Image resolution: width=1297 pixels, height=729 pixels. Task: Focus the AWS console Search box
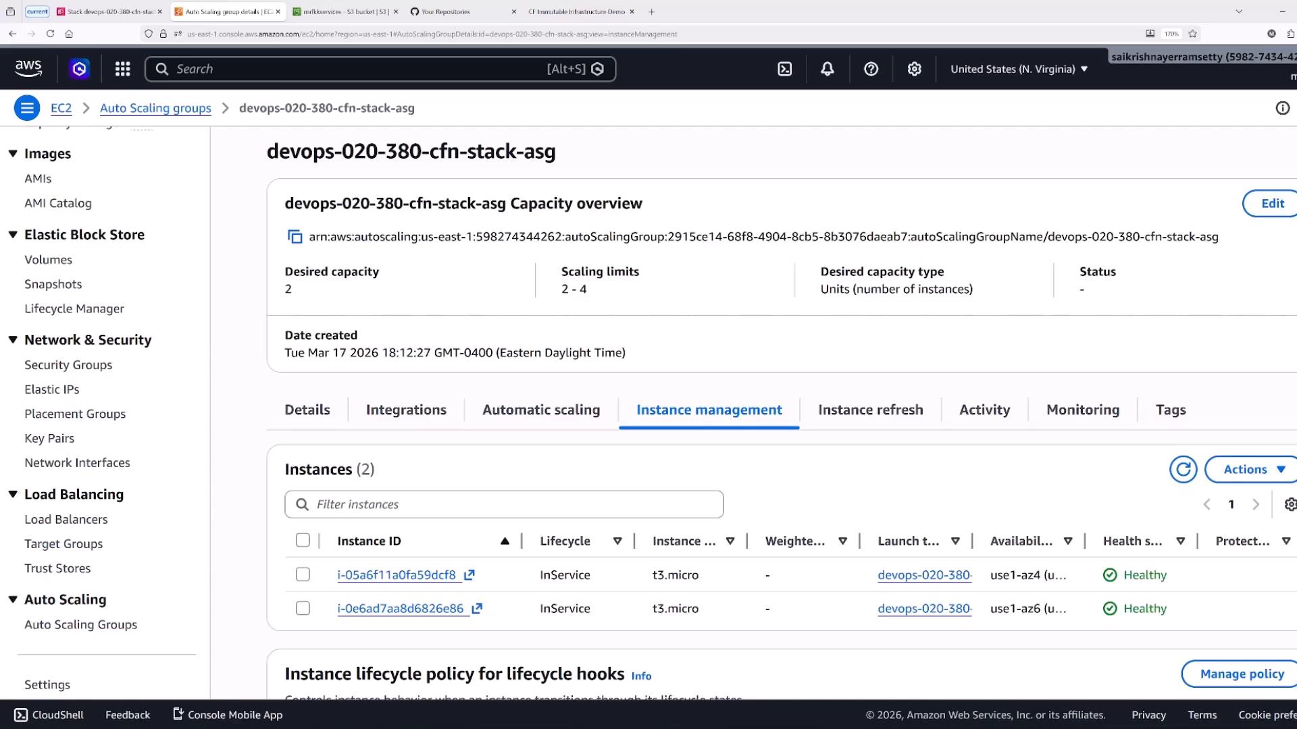(380, 69)
